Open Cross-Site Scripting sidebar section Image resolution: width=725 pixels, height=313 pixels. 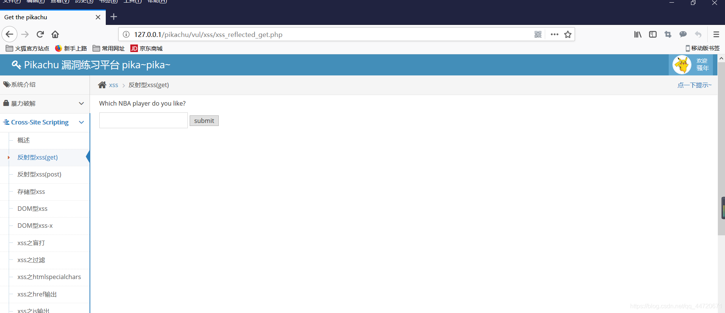45,122
